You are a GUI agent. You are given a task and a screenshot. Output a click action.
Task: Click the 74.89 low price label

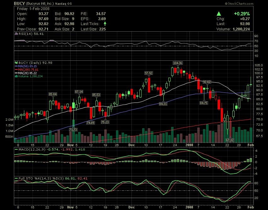point(90,123)
